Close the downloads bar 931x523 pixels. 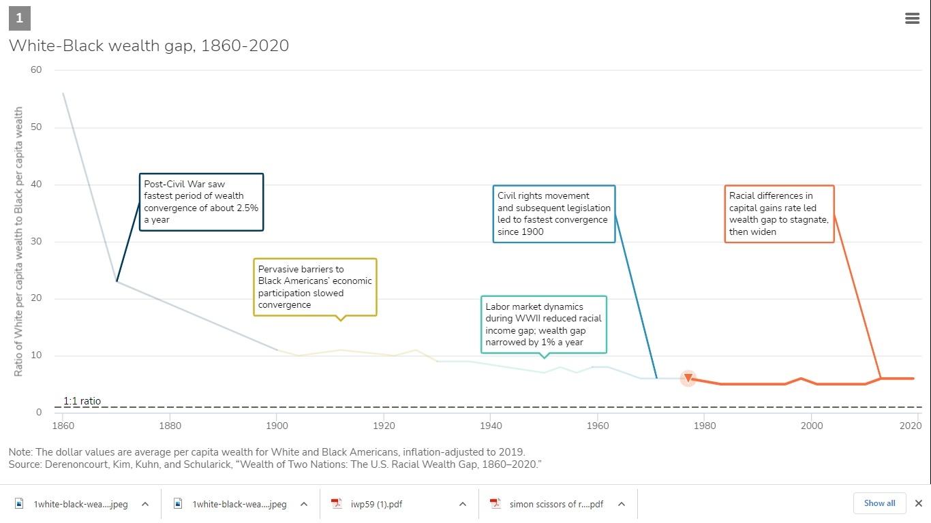tap(918, 503)
